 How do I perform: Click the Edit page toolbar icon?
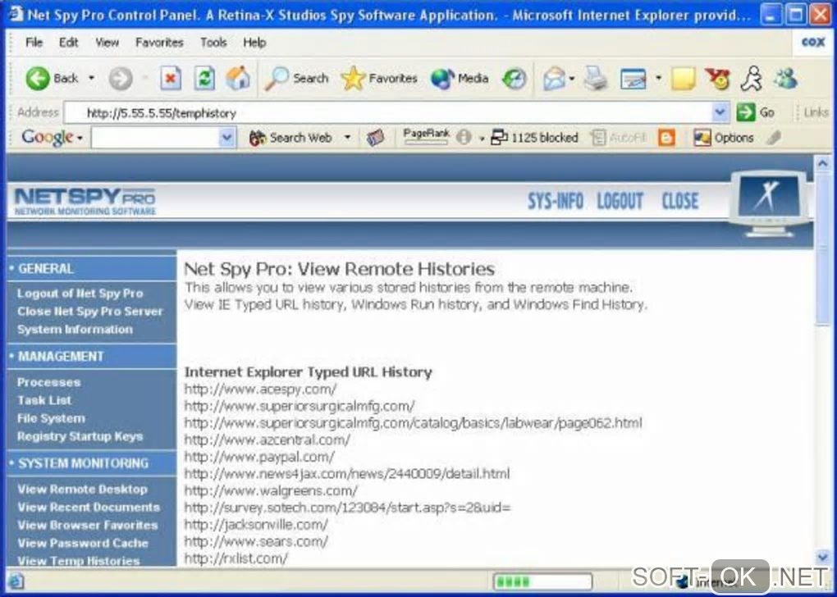point(633,79)
